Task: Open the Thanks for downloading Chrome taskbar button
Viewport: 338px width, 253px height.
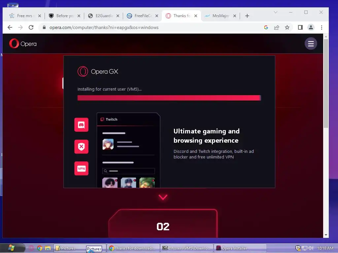Action: (133, 248)
